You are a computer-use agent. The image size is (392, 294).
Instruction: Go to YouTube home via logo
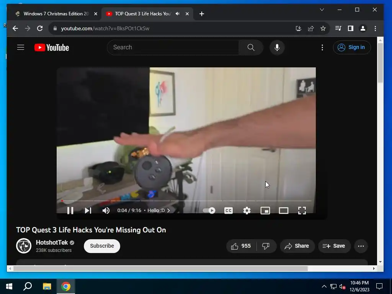pos(52,47)
